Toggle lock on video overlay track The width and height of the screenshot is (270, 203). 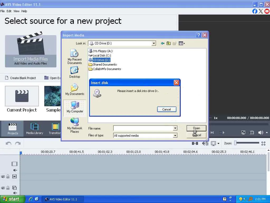pyautogui.click(x=8, y=176)
